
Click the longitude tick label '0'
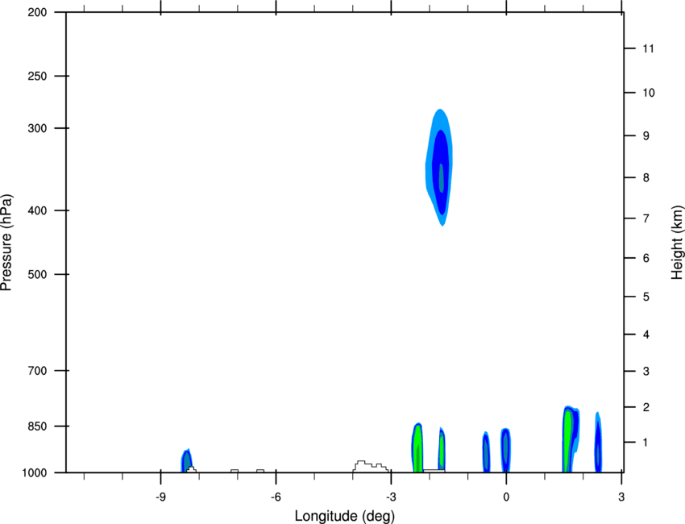click(506, 497)
